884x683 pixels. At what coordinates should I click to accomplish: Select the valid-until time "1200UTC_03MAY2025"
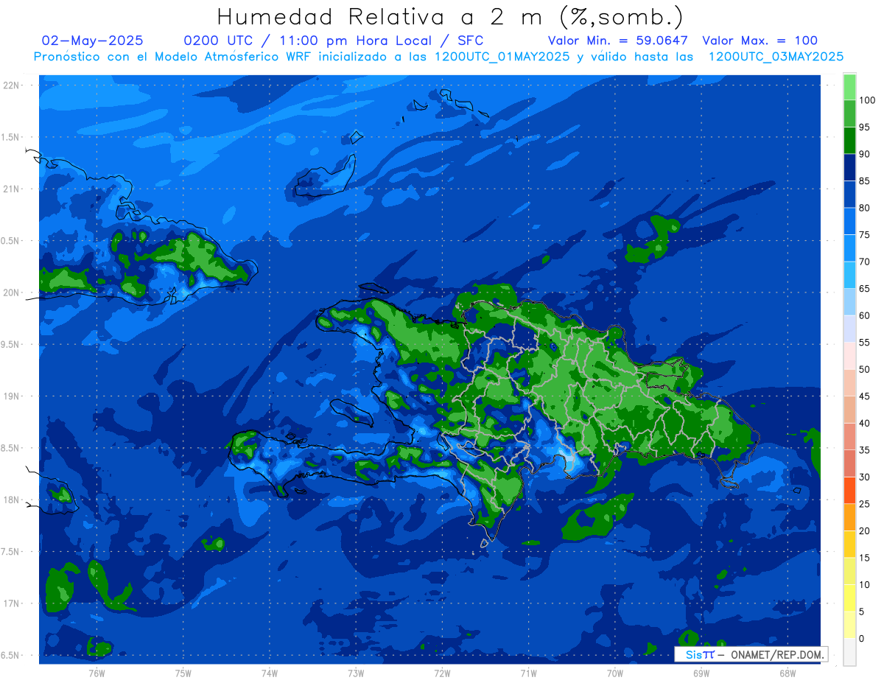[776, 57]
